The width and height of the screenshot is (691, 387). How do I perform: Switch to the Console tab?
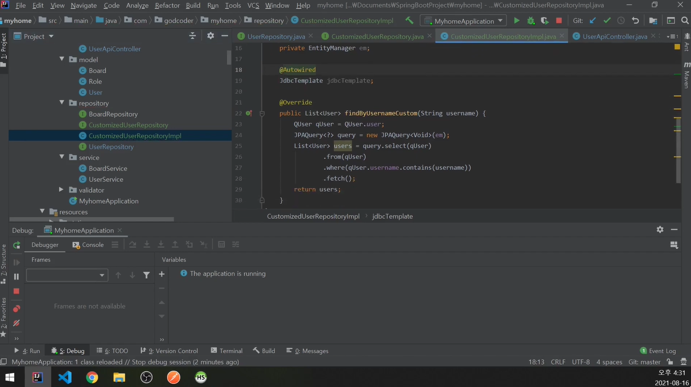(88, 245)
